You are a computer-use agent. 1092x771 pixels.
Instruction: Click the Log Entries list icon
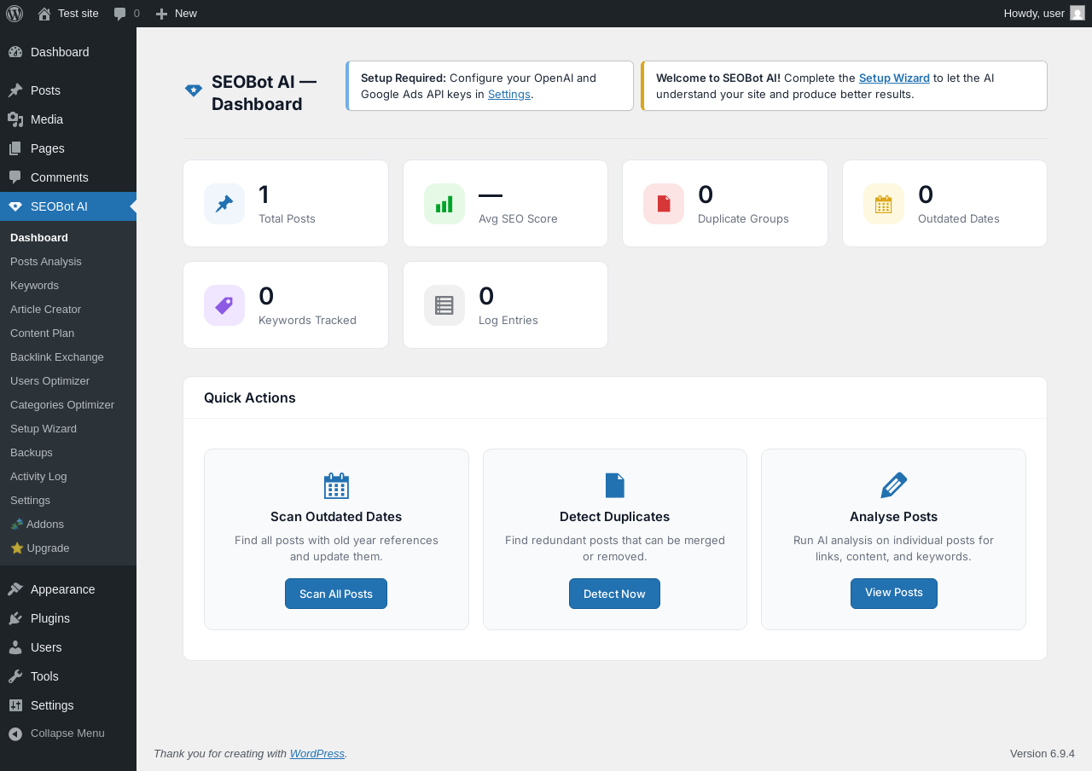click(444, 305)
